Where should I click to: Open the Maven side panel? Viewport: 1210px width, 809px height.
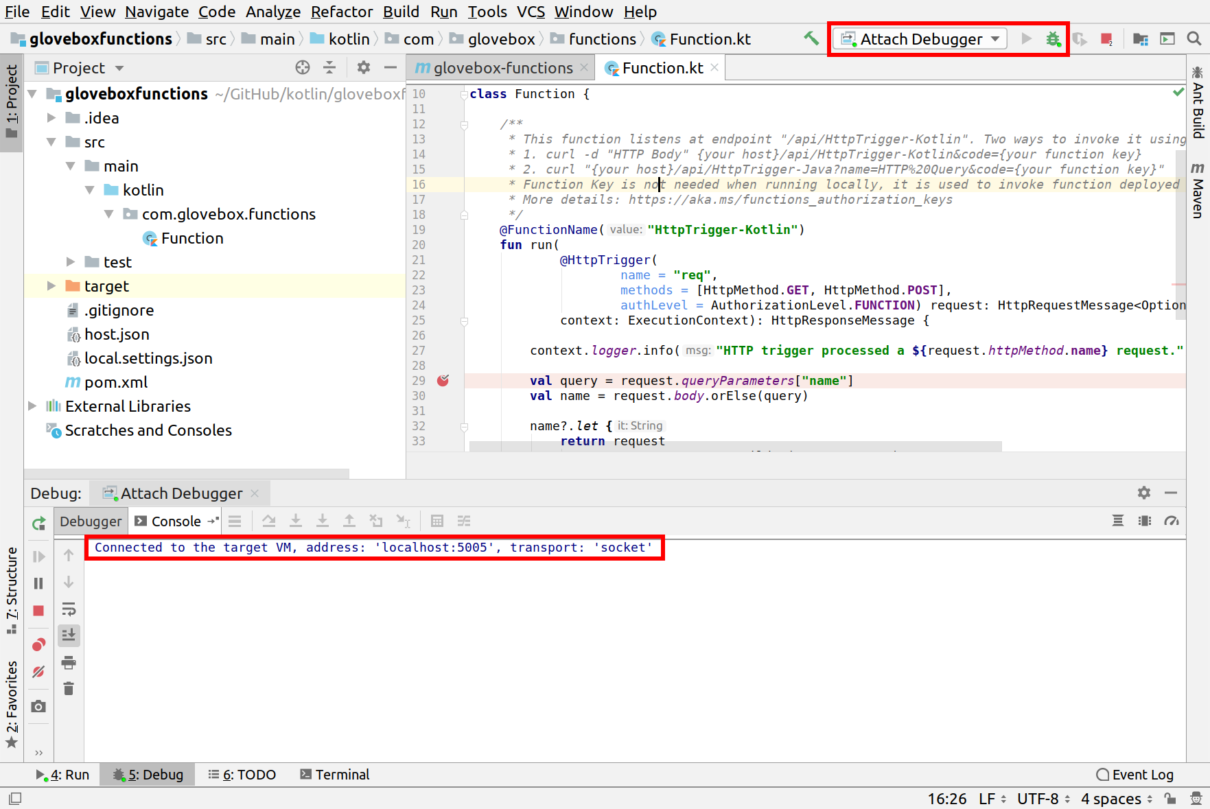tap(1198, 190)
